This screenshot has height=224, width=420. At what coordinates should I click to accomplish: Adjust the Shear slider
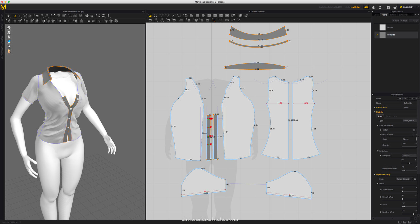[404, 206]
